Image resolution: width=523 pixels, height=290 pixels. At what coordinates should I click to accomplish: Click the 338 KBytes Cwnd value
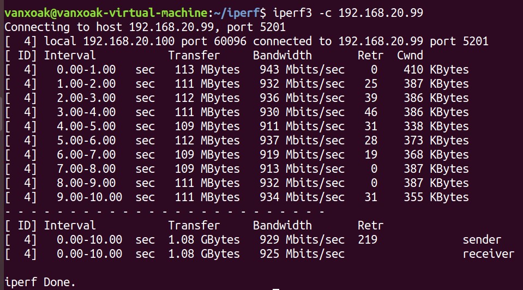[436, 126]
